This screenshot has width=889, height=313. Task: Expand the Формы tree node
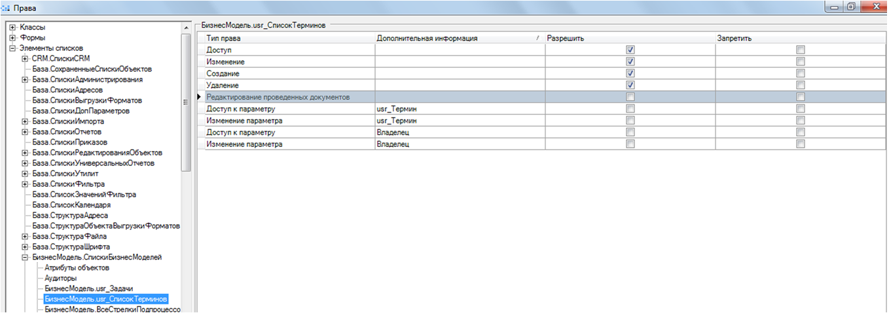click(x=12, y=38)
